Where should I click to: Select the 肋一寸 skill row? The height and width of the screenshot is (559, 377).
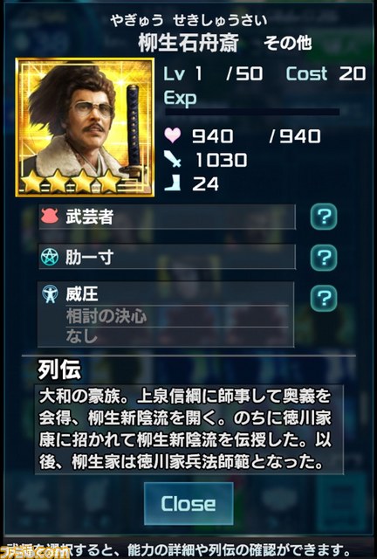tap(167, 257)
